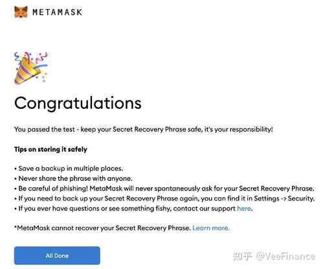323x269 pixels.
Task: Click 'Never share the phrase with anyone' tip
Action: (73, 178)
